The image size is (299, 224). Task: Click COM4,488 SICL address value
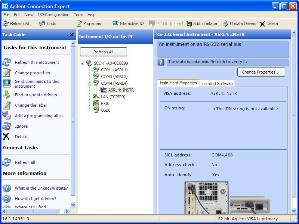point(222,155)
